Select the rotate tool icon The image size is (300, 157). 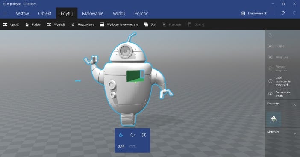pyautogui.click(x=132, y=135)
